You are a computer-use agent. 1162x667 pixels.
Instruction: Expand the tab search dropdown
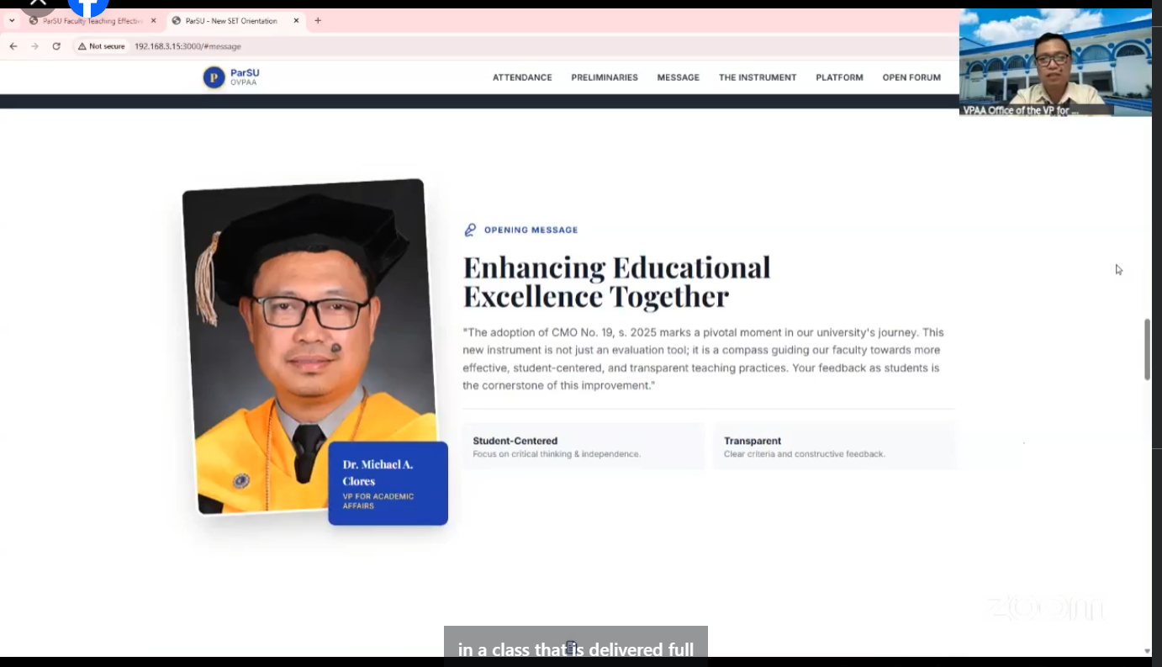click(12, 21)
